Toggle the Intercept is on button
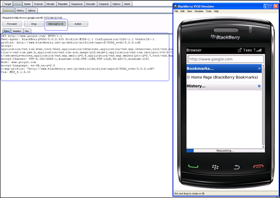 tap(55, 24)
